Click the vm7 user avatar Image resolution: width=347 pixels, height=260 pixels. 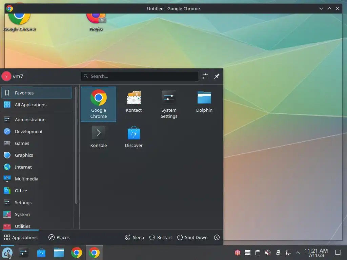(x=6, y=76)
